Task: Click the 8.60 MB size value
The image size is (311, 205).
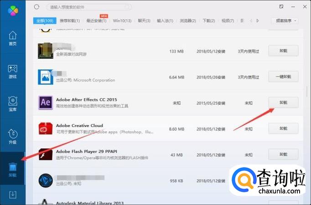Action: coord(176,129)
